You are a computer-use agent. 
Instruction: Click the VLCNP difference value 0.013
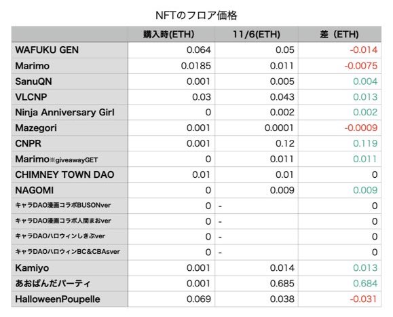pyautogui.click(x=365, y=97)
